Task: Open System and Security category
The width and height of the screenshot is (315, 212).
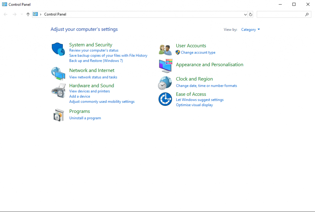Action: tap(91, 45)
